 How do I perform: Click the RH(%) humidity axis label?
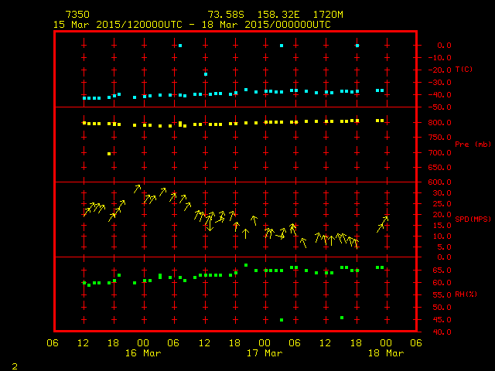pyautogui.click(x=466, y=294)
